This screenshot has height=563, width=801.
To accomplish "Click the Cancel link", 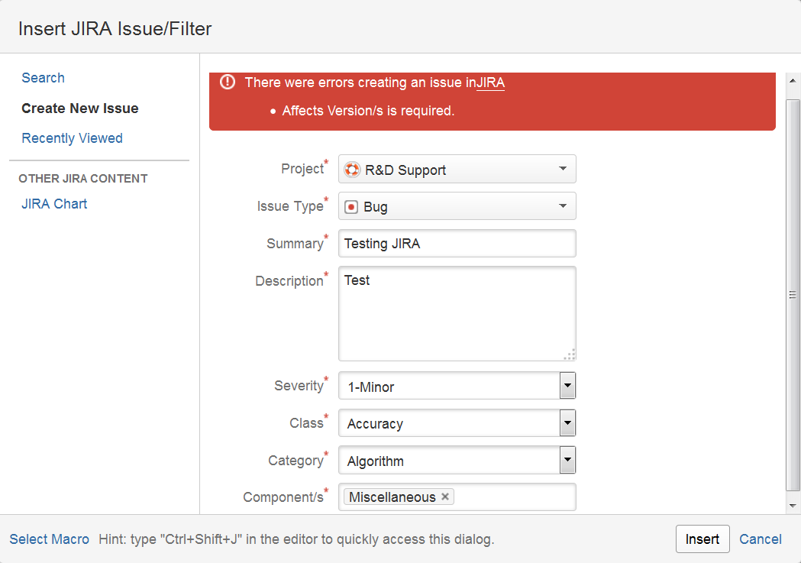I will [x=760, y=539].
